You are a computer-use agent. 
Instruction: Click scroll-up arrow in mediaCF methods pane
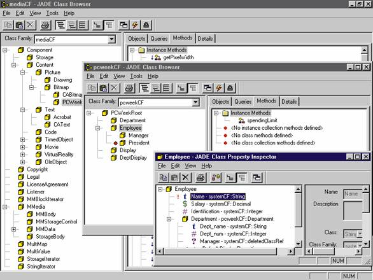click(x=364, y=50)
